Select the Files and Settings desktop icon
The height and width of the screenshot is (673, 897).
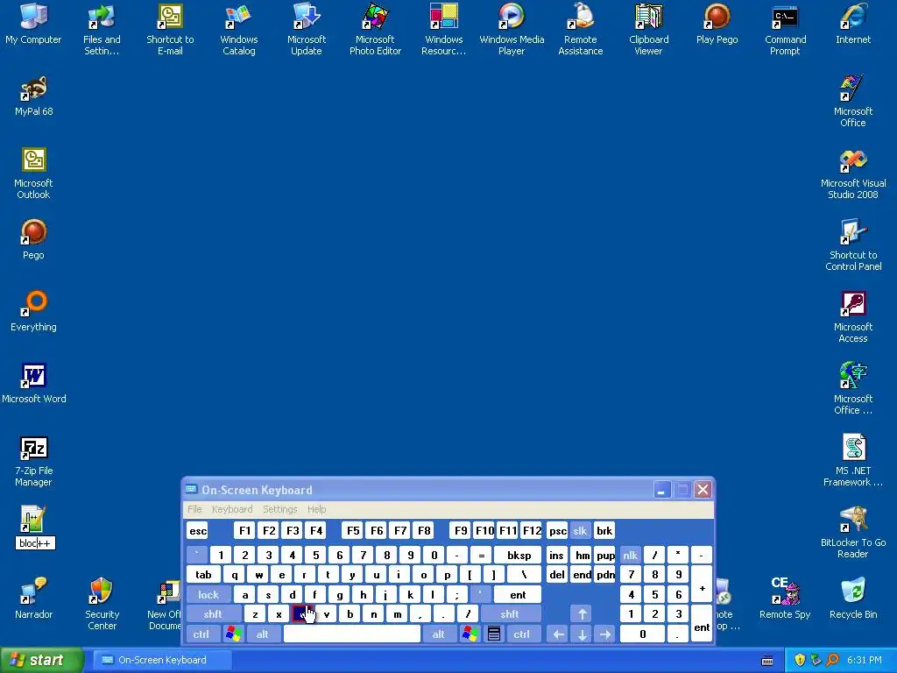point(102,29)
